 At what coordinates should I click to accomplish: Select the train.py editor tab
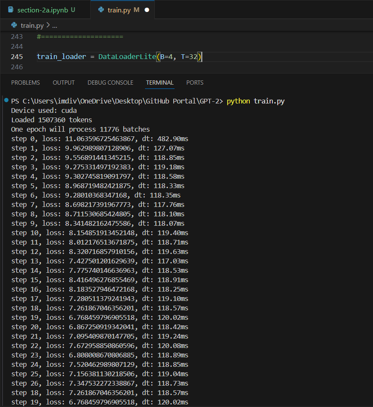[122, 10]
